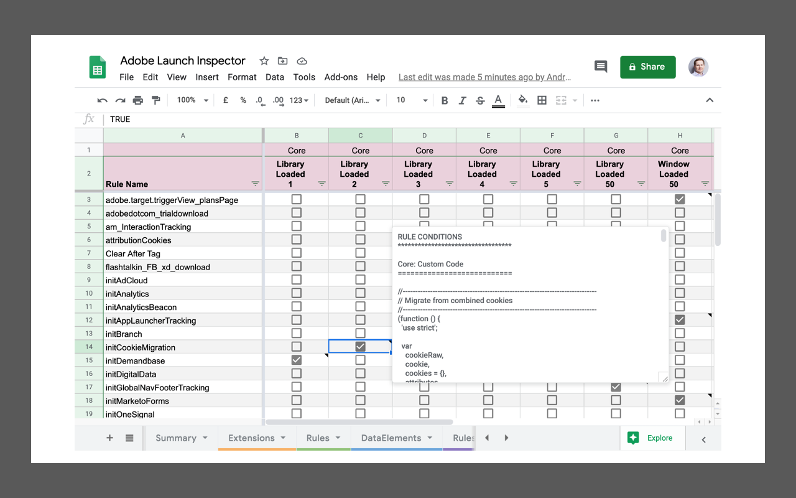The height and width of the screenshot is (498, 796).
Task: Click the horizontal scrollbar below the grid
Action: pos(361,422)
